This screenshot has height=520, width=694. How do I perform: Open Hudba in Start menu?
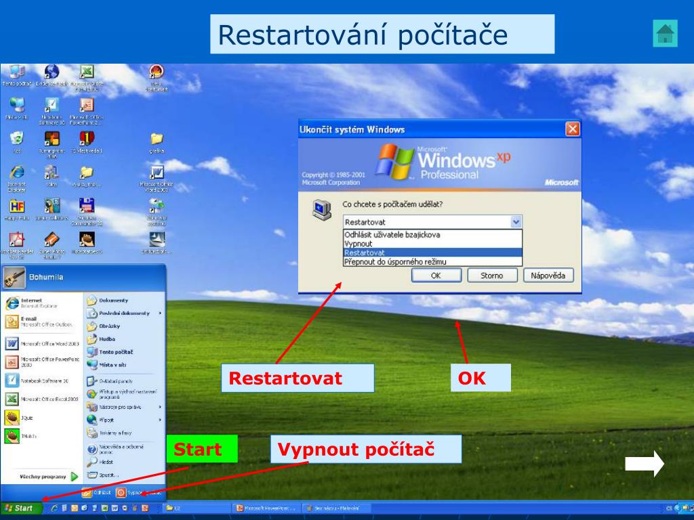click(102, 339)
